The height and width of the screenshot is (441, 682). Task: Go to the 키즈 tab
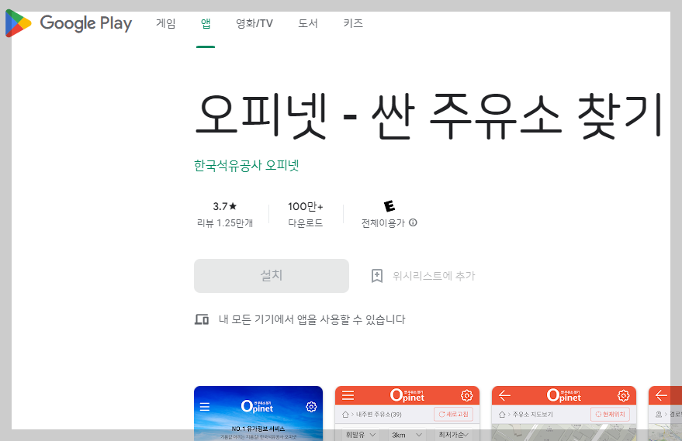click(x=353, y=23)
